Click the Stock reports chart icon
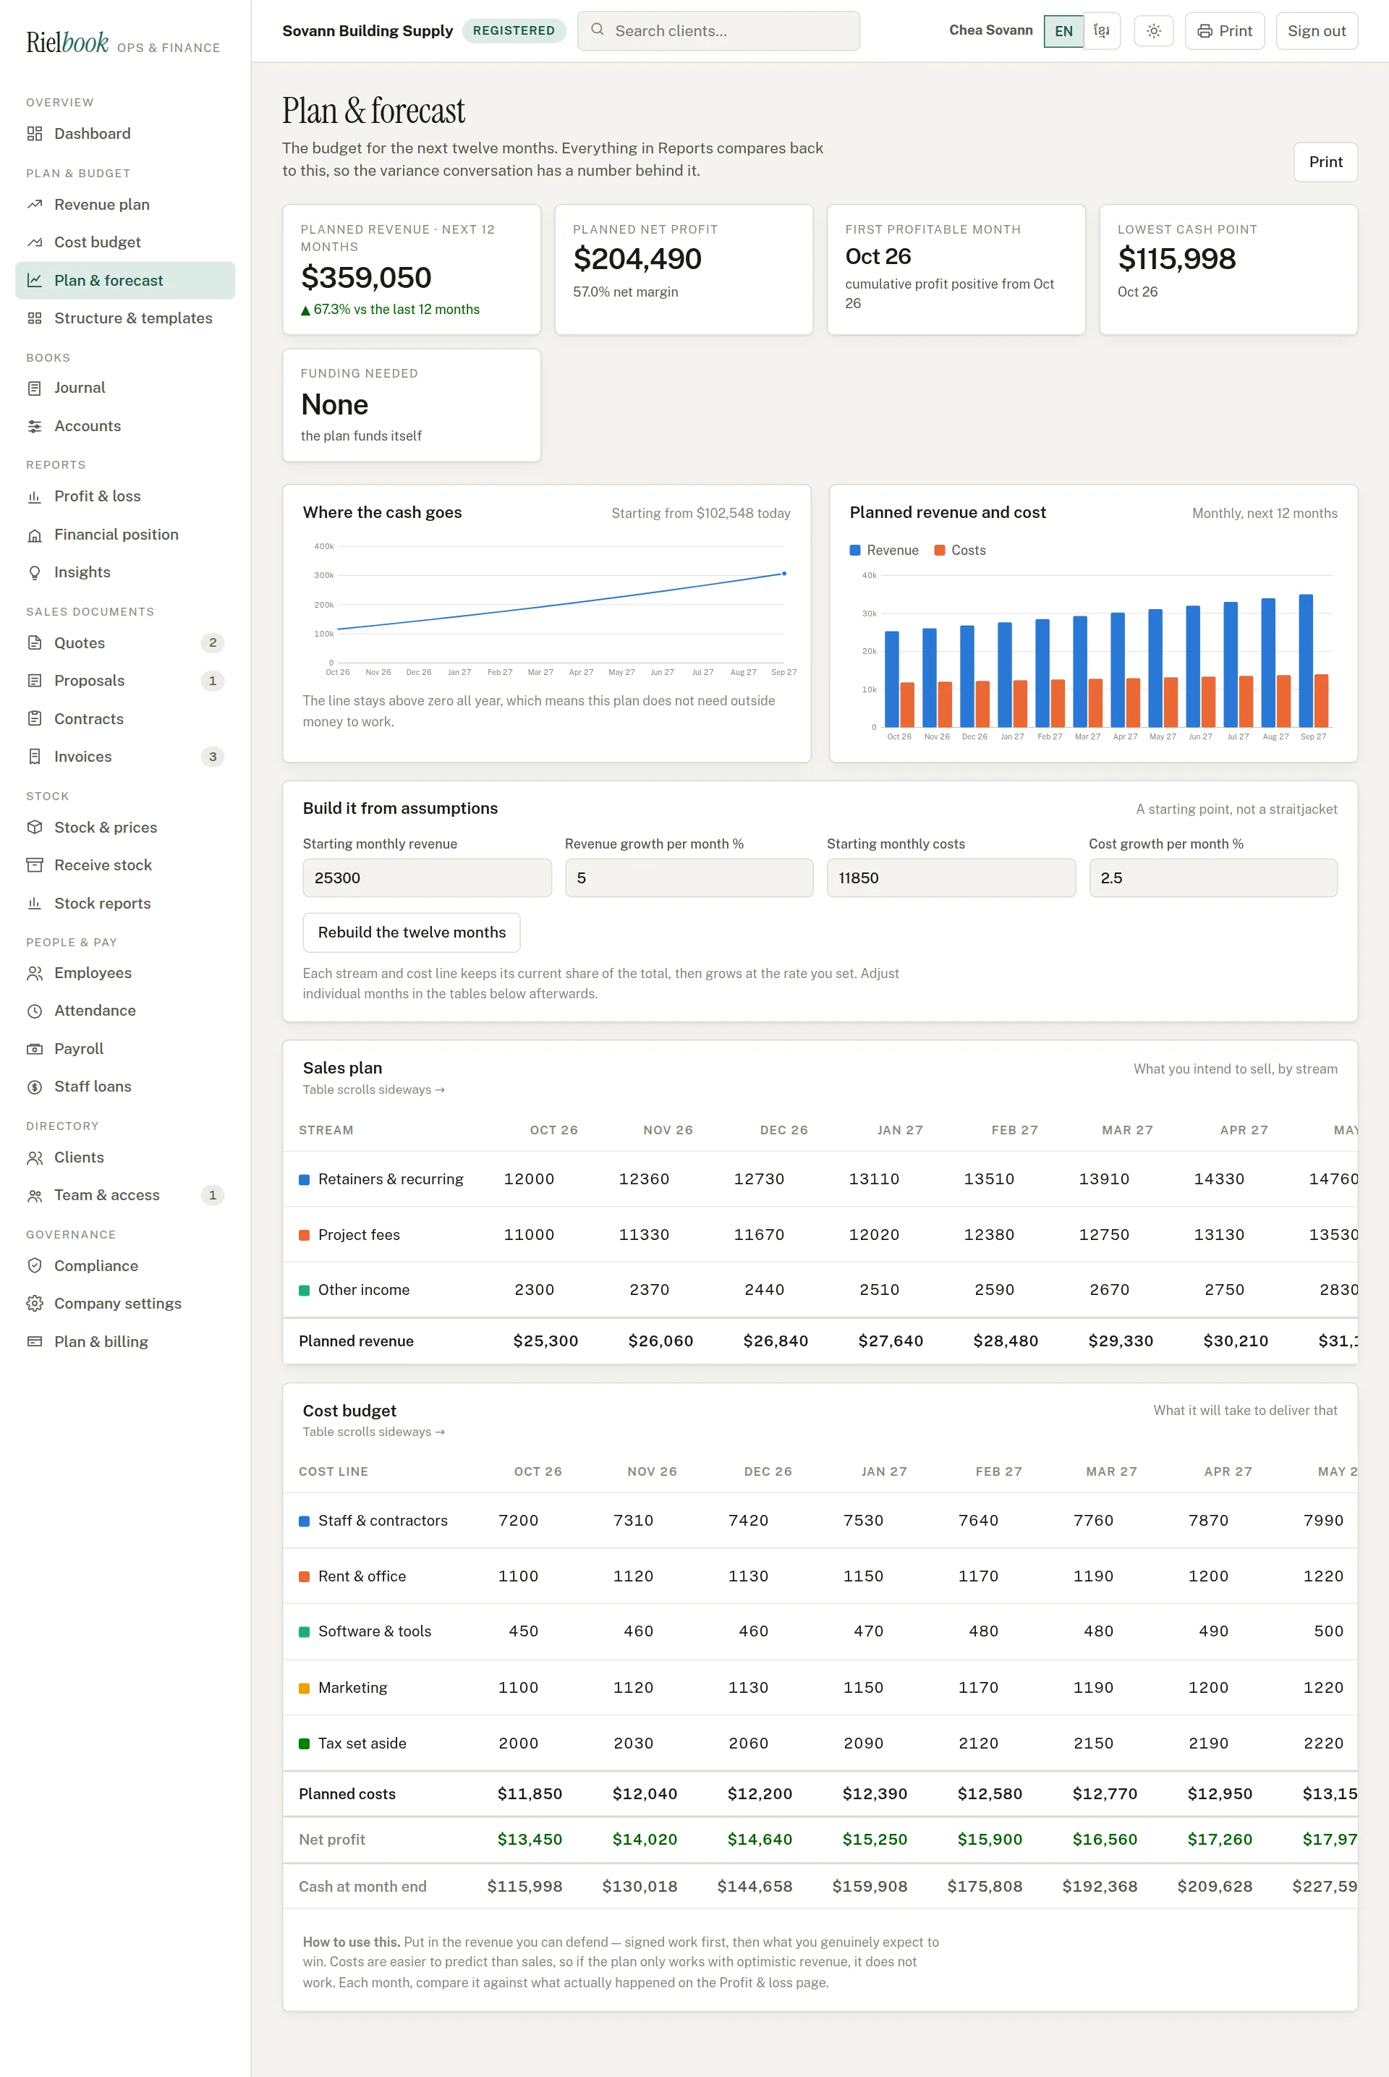The image size is (1389, 2077). coord(35,904)
